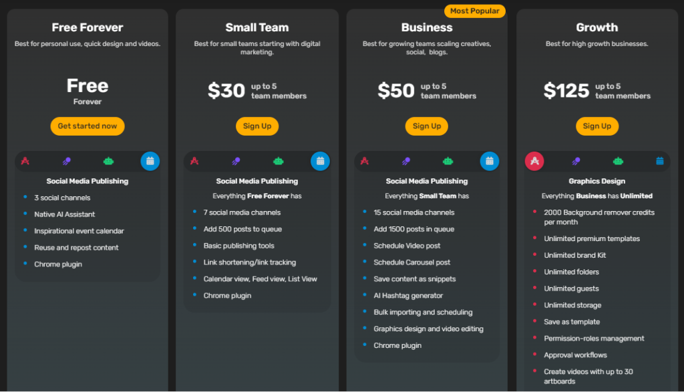Select green robot icon in Small Team card

279,162
